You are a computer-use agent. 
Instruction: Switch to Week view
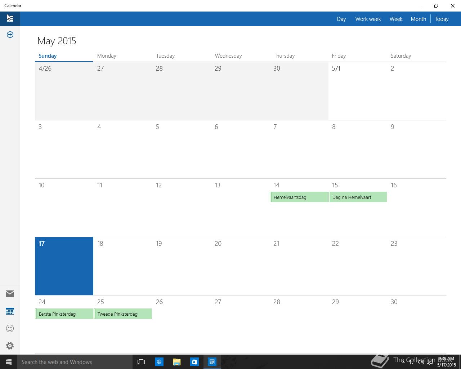pos(396,19)
